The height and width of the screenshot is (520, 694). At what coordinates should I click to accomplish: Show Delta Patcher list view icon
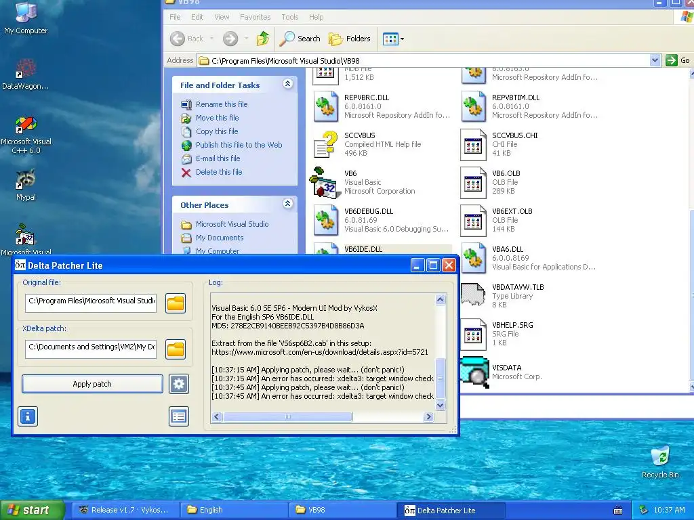179,416
